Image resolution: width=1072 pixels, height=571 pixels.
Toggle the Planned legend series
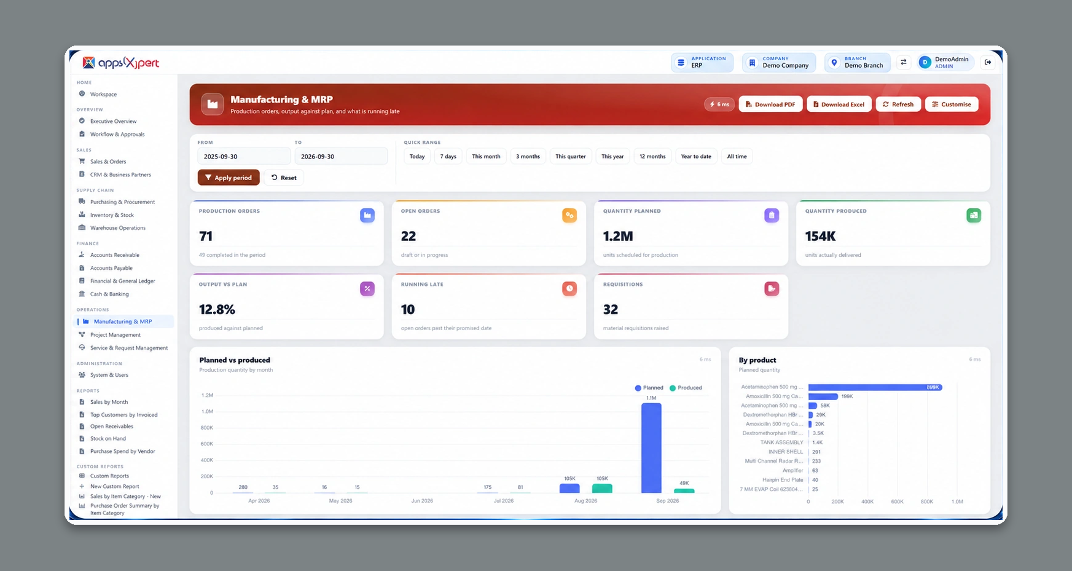point(649,388)
